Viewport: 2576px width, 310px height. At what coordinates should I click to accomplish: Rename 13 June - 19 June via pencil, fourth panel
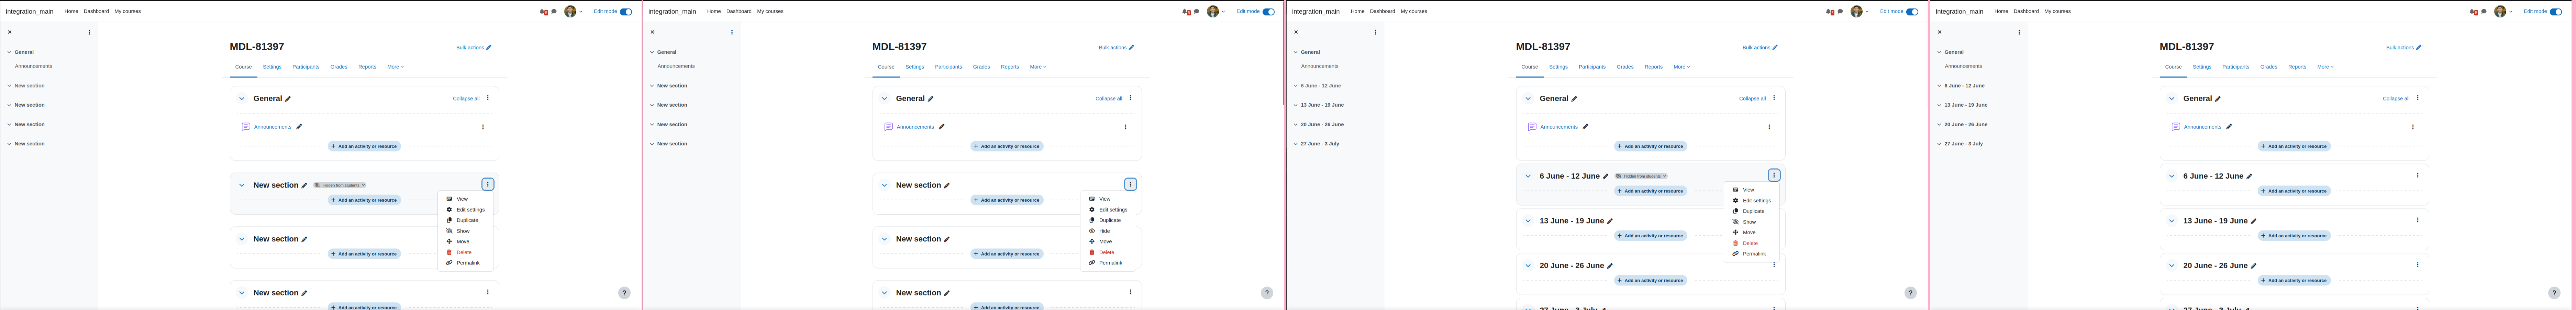[x=2254, y=221]
